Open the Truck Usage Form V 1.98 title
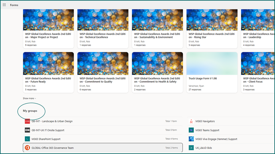 coord(203,78)
